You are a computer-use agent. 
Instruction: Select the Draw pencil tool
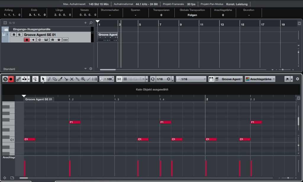coord(49,79)
